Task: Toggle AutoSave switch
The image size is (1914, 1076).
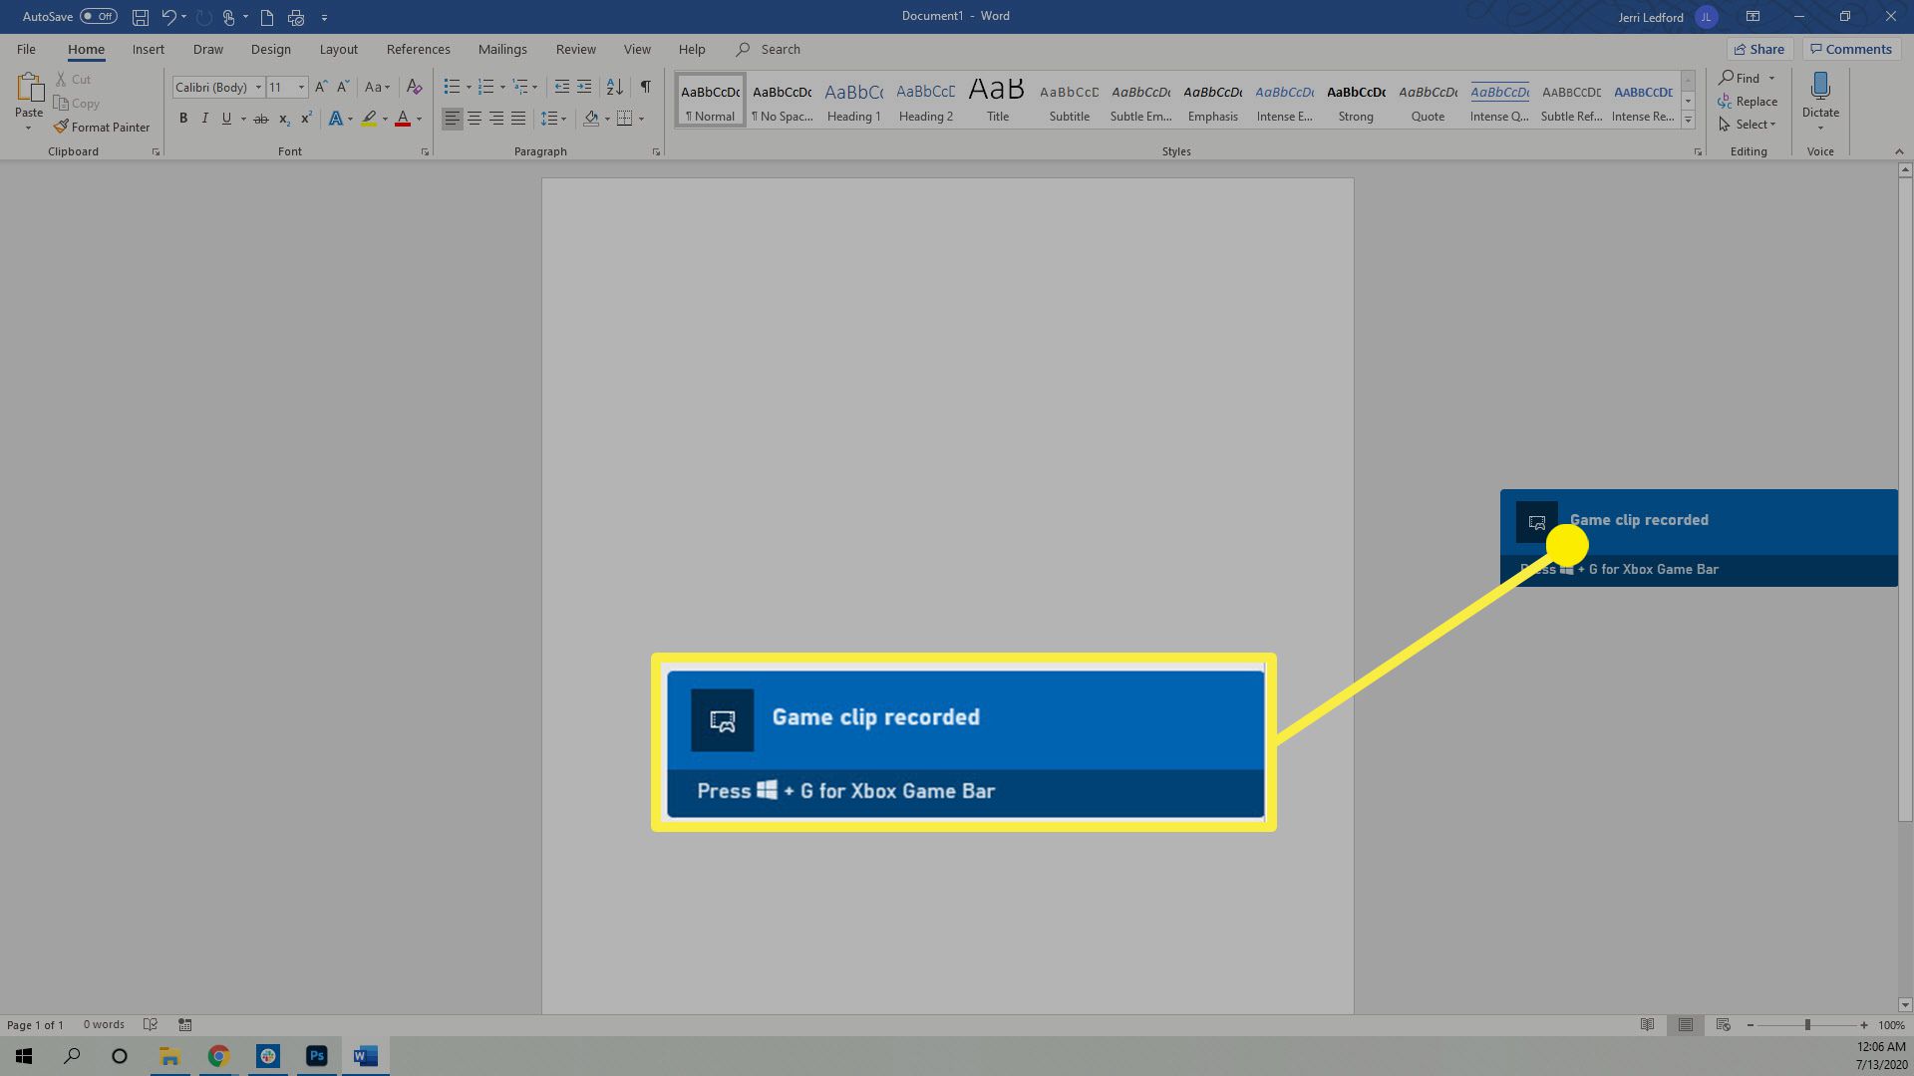Action: point(98,17)
